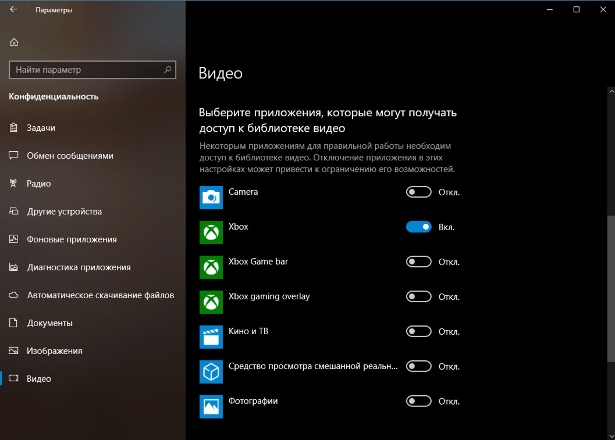
Task: Click the Xbox gaming overlay app icon
Action: pyautogui.click(x=211, y=302)
